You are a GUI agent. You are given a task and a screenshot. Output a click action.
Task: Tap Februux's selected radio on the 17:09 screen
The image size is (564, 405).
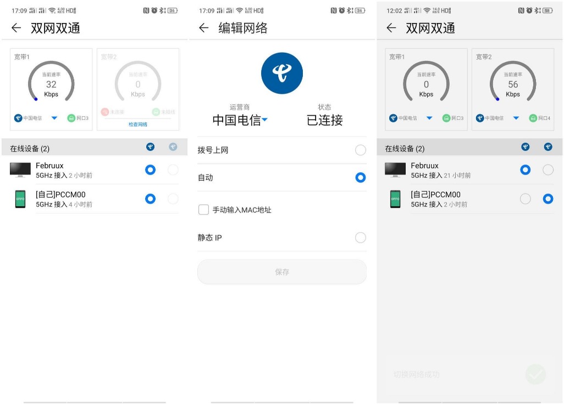pos(151,170)
